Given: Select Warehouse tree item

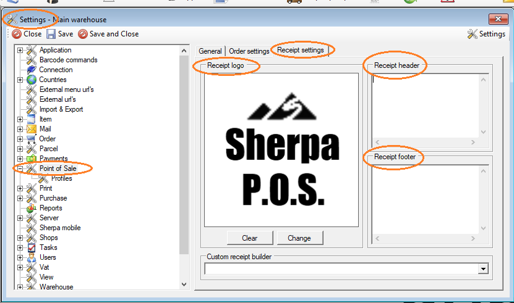Looking at the screenshot, I should [56, 286].
